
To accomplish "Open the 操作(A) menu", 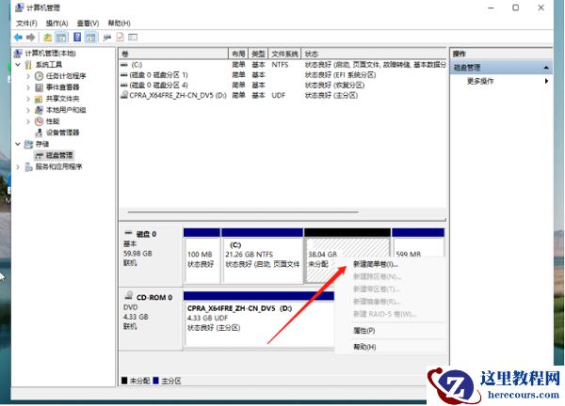I will (56, 23).
